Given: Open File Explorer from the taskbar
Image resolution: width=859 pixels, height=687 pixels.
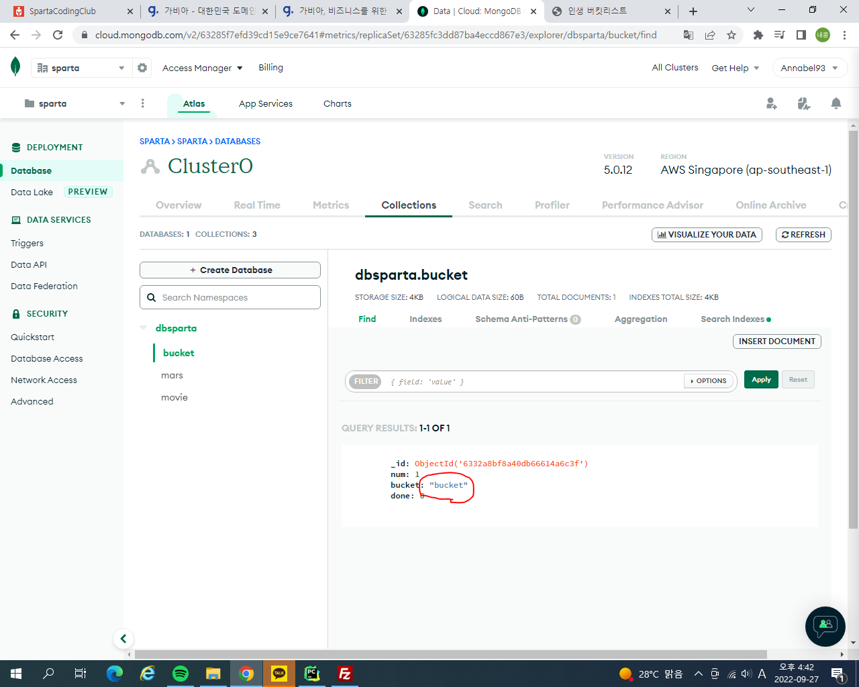Looking at the screenshot, I should (x=213, y=674).
